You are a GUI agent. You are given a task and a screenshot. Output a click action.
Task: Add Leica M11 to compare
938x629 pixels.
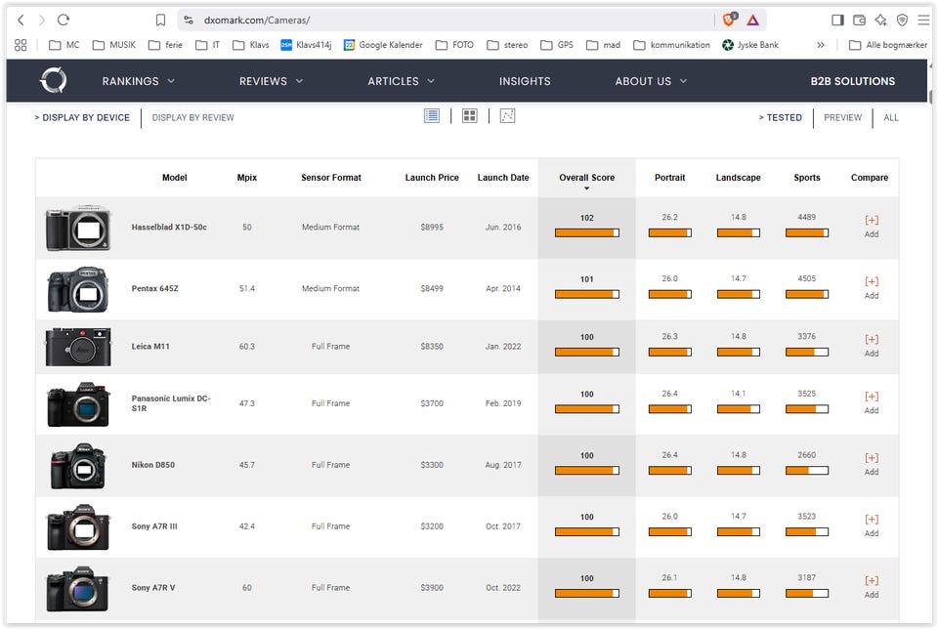click(x=872, y=346)
